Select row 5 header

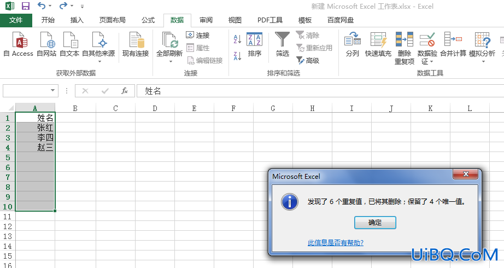click(x=8, y=158)
